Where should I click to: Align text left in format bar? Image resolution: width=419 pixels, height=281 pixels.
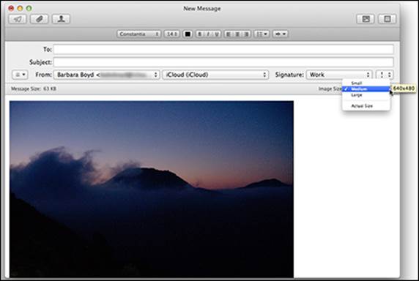pos(229,34)
